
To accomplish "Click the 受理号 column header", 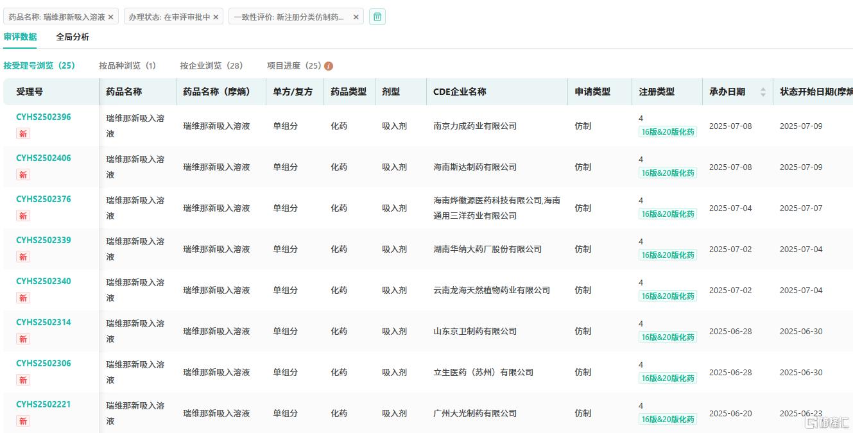I will click(30, 92).
